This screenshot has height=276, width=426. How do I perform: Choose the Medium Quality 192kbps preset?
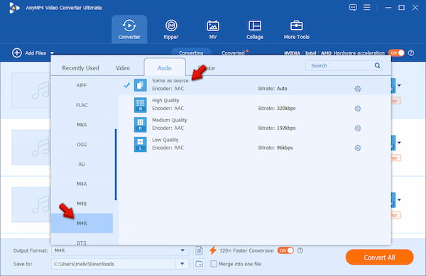click(255, 125)
